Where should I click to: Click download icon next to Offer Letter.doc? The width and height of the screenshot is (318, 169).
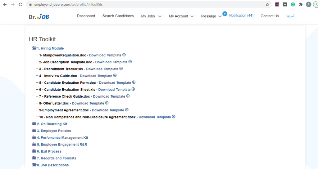coord(107,103)
